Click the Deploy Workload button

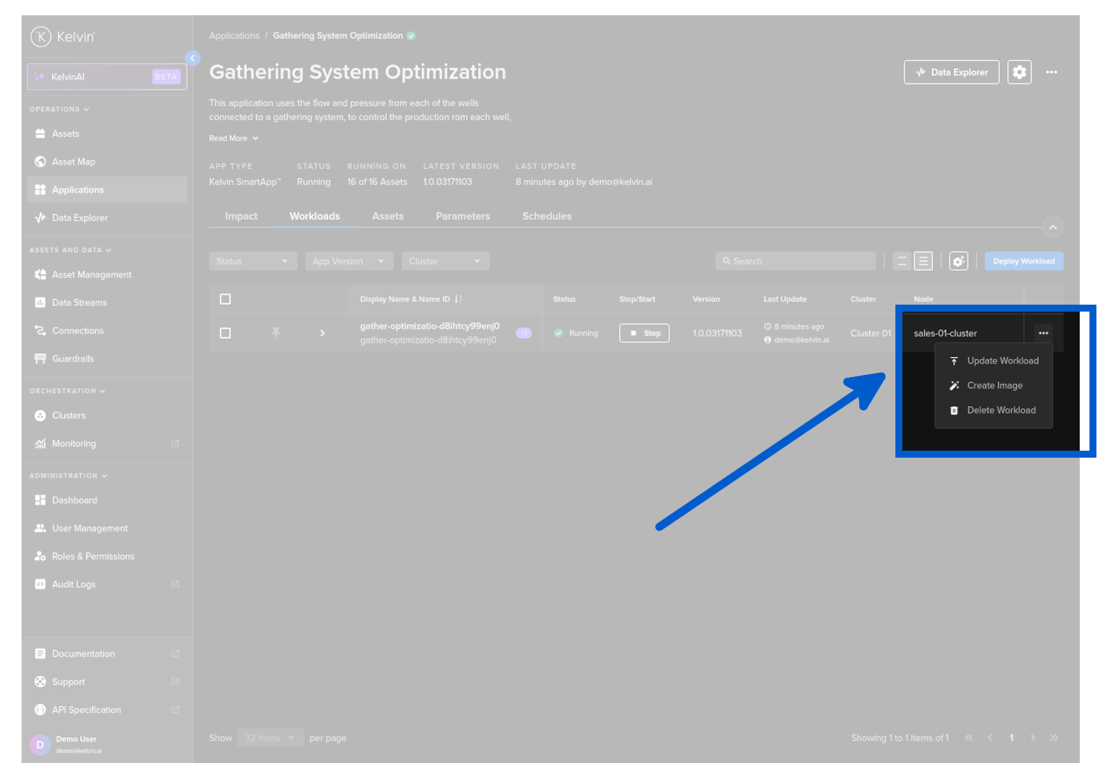tap(1023, 262)
